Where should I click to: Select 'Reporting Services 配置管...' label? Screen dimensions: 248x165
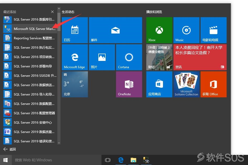[x=34, y=38]
